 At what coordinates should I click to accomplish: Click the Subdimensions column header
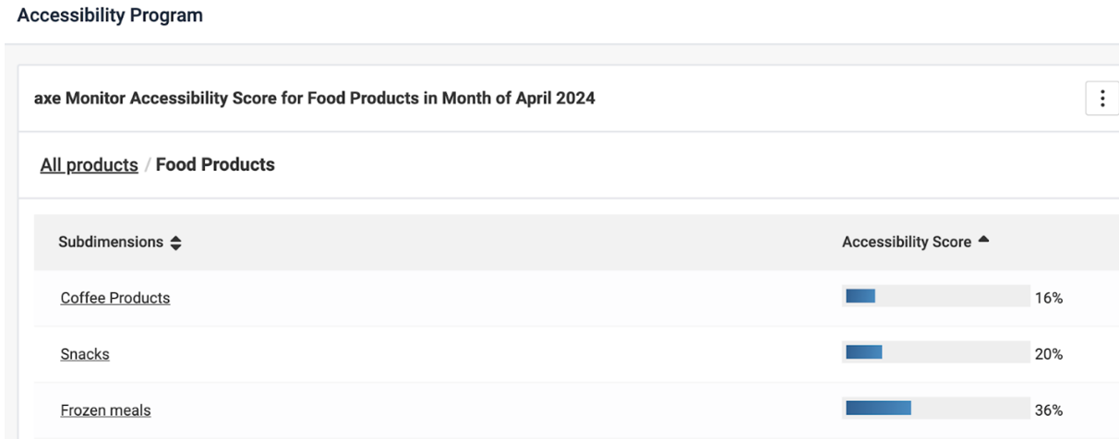click(x=111, y=243)
